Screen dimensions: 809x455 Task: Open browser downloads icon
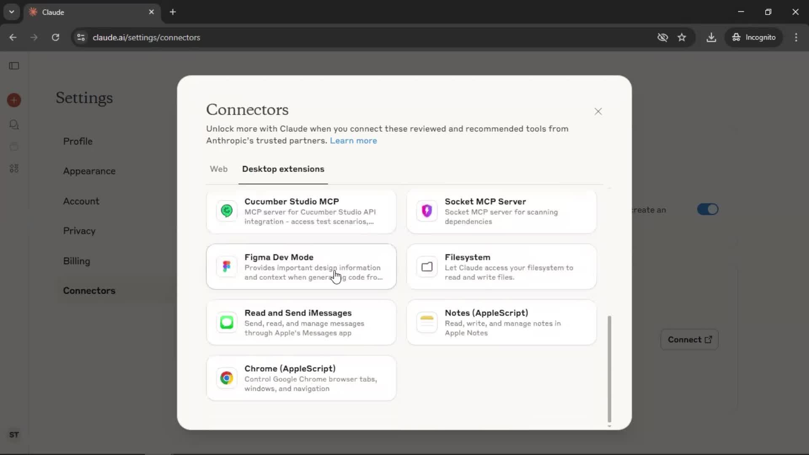[711, 37]
